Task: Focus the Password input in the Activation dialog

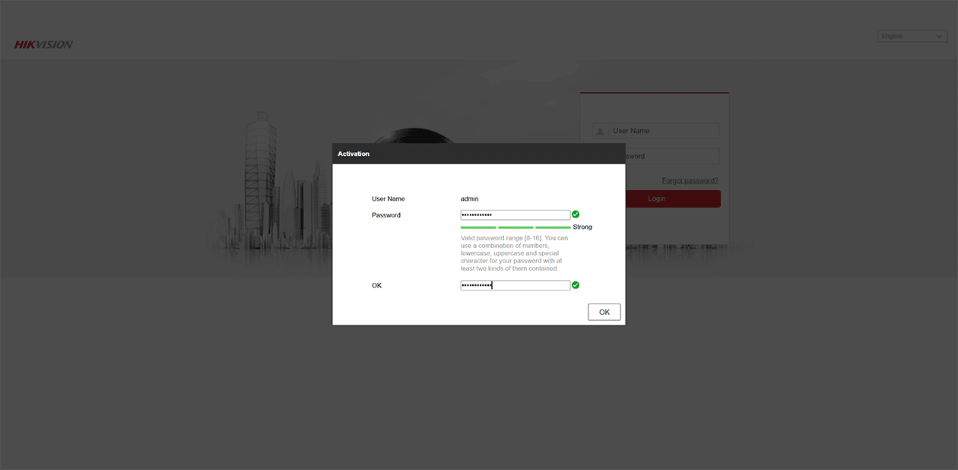Action: (515, 215)
